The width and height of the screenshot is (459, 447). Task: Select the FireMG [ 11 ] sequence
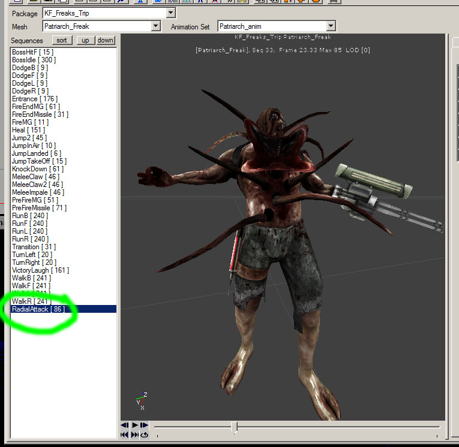63,122
